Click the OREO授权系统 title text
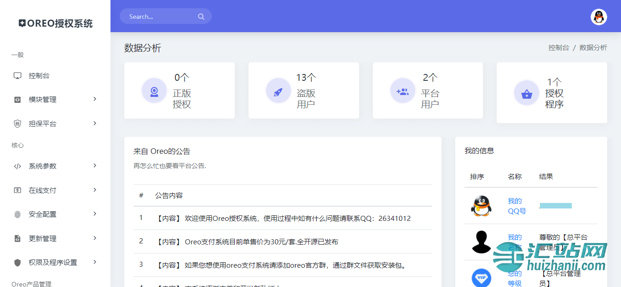 pos(60,23)
